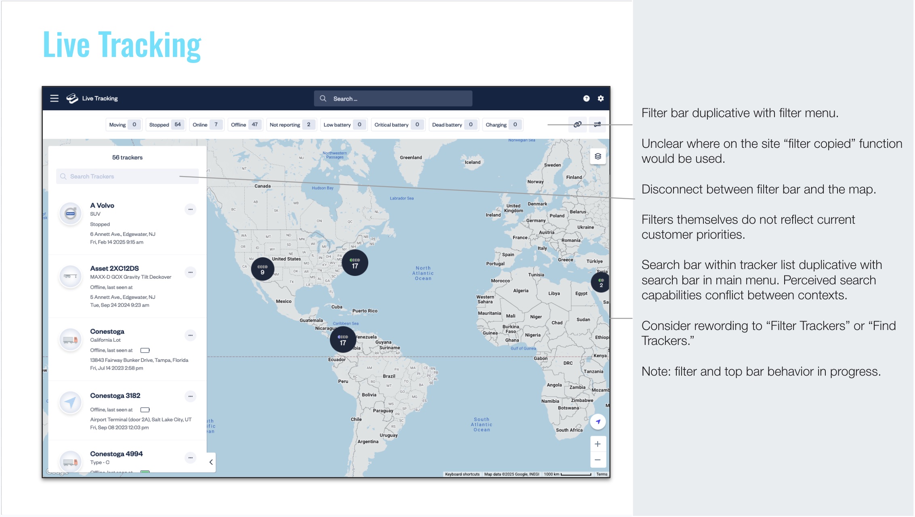Select the Conestoga 4994 tracker name
This screenshot has height=517, width=915.
(116, 454)
